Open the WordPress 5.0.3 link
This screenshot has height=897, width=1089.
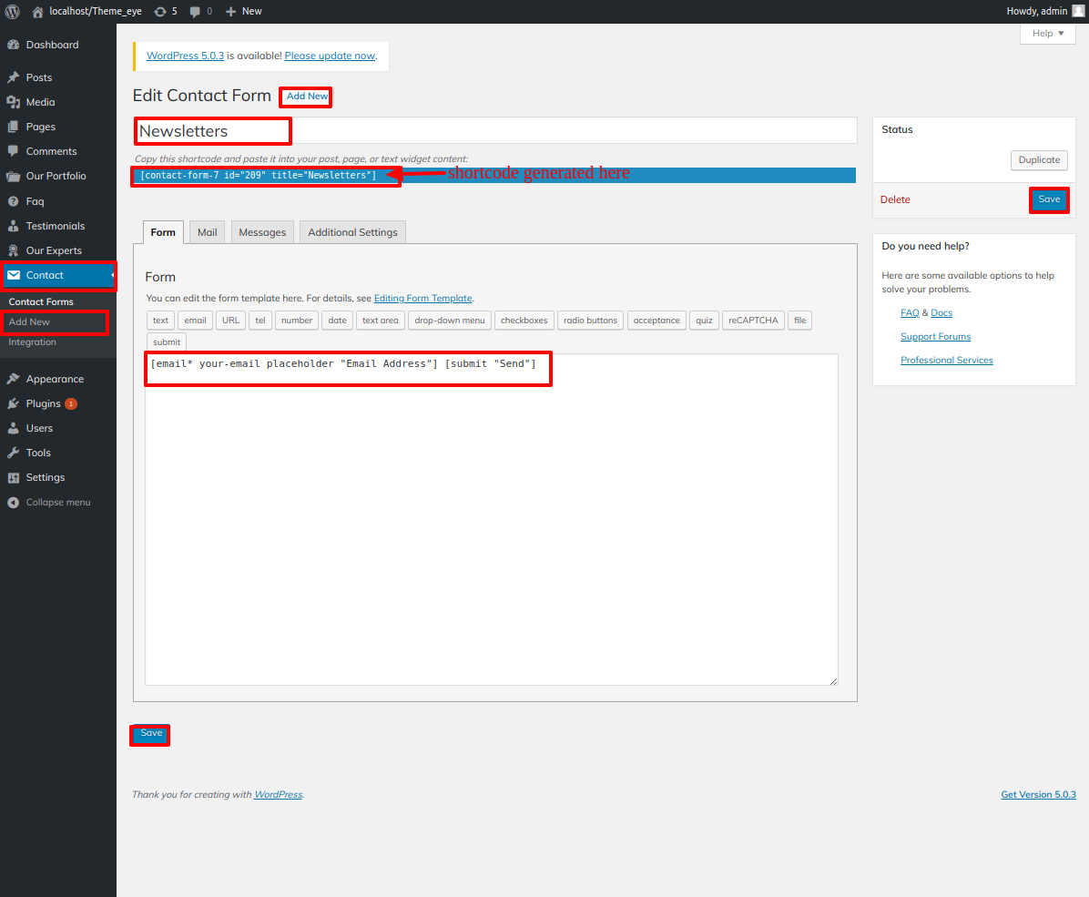186,56
